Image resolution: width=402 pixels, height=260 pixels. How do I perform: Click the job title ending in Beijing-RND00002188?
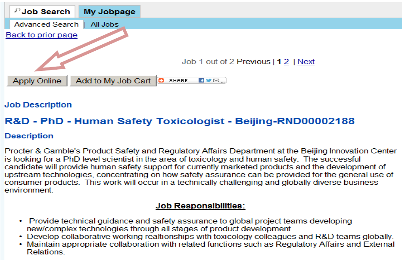[x=180, y=121]
